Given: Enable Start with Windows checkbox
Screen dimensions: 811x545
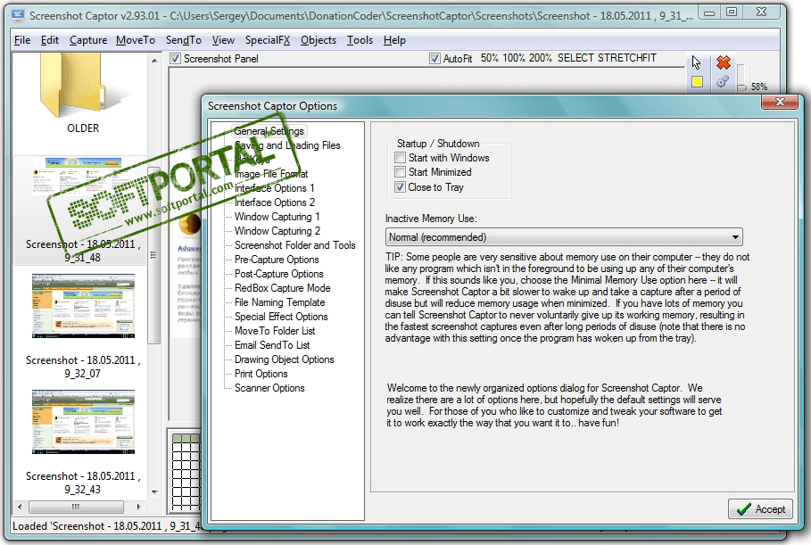Looking at the screenshot, I should (x=400, y=158).
